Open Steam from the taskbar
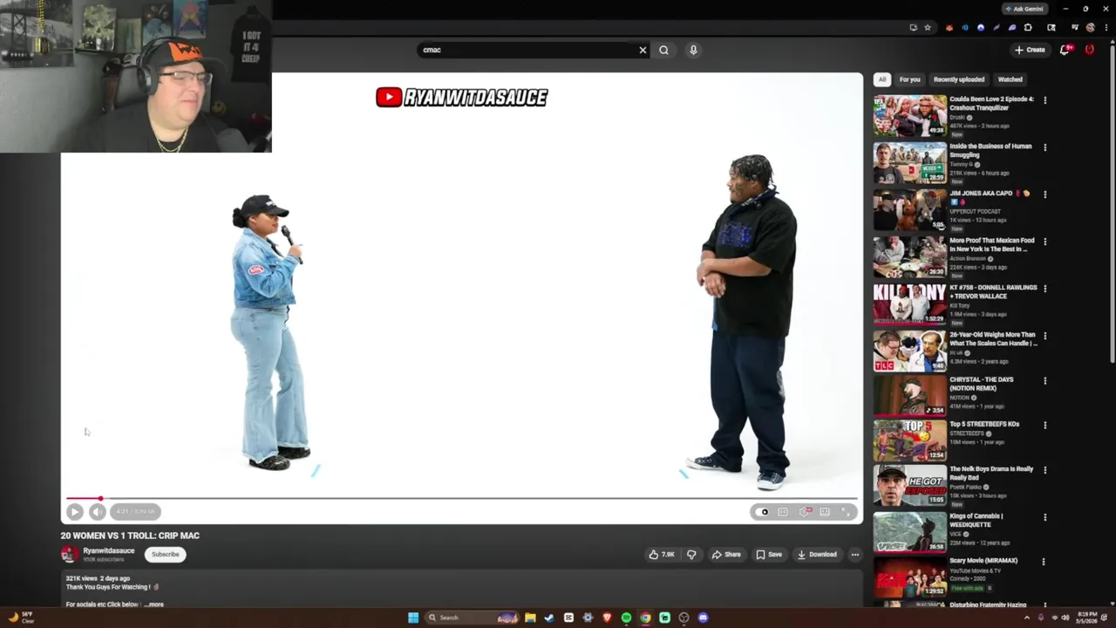This screenshot has height=628, width=1116. pos(549,618)
